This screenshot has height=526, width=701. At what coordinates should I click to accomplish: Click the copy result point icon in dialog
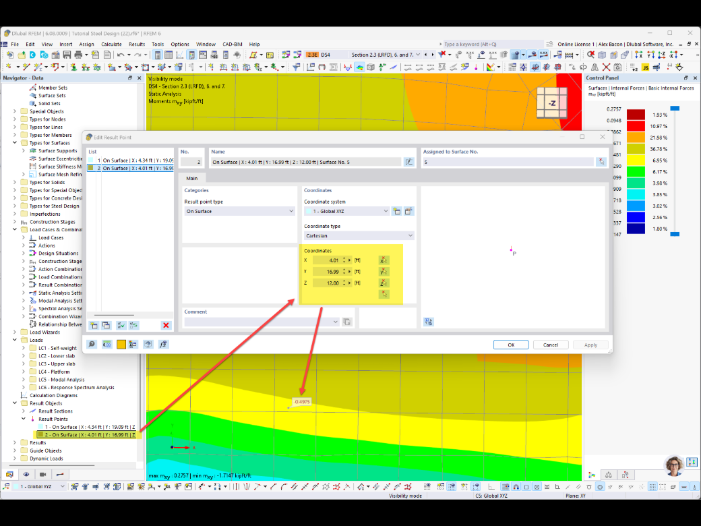click(106, 325)
